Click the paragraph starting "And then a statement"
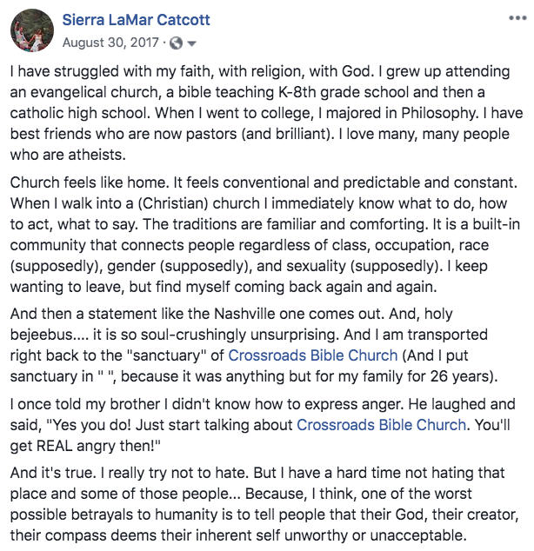This screenshot has width=534, height=551. [x=261, y=344]
